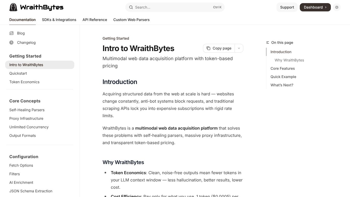Expand Core Concepts in the sidebar
350x197 pixels.
point(25,101)
